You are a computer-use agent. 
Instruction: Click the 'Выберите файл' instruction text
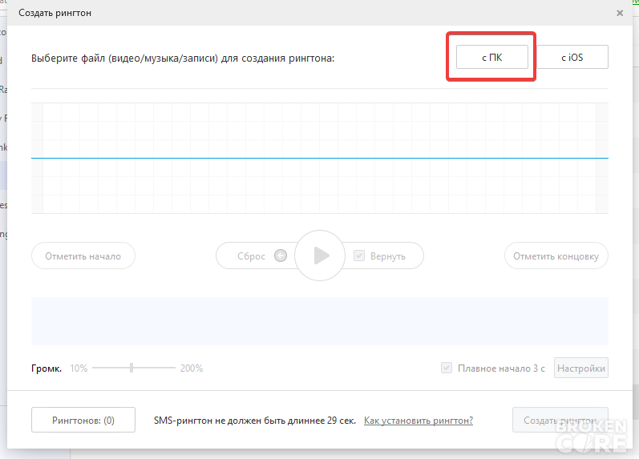pos(183,58)
